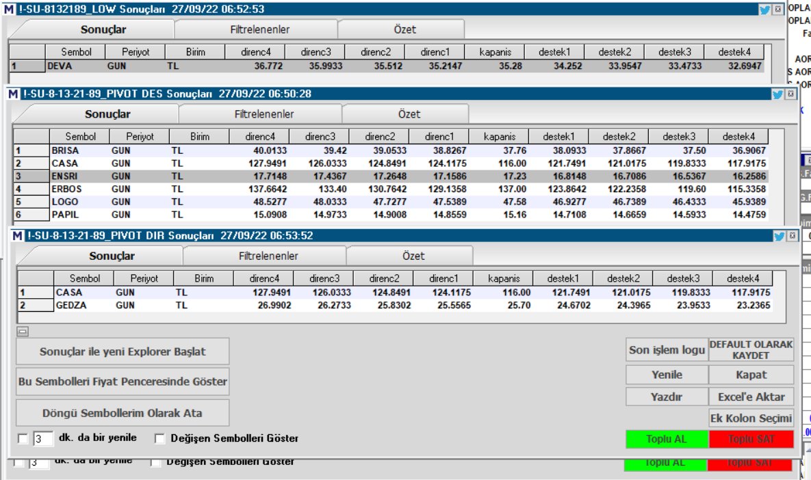Click the direnc1 column header in the PIVOT DIR table
Image resolution: width=811 pixels, height=480 pixels.
tap(443, 278)
